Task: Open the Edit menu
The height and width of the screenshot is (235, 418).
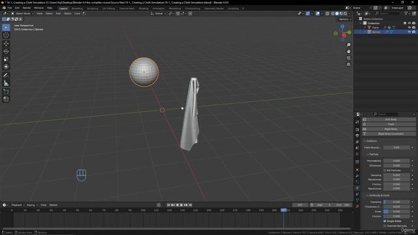Action: 17,8
